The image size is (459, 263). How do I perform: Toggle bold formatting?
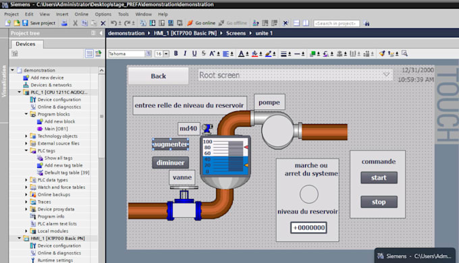(x=175, y=53)
